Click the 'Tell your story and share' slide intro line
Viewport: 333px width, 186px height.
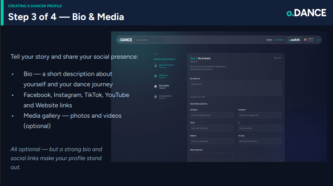pos(74,57)
